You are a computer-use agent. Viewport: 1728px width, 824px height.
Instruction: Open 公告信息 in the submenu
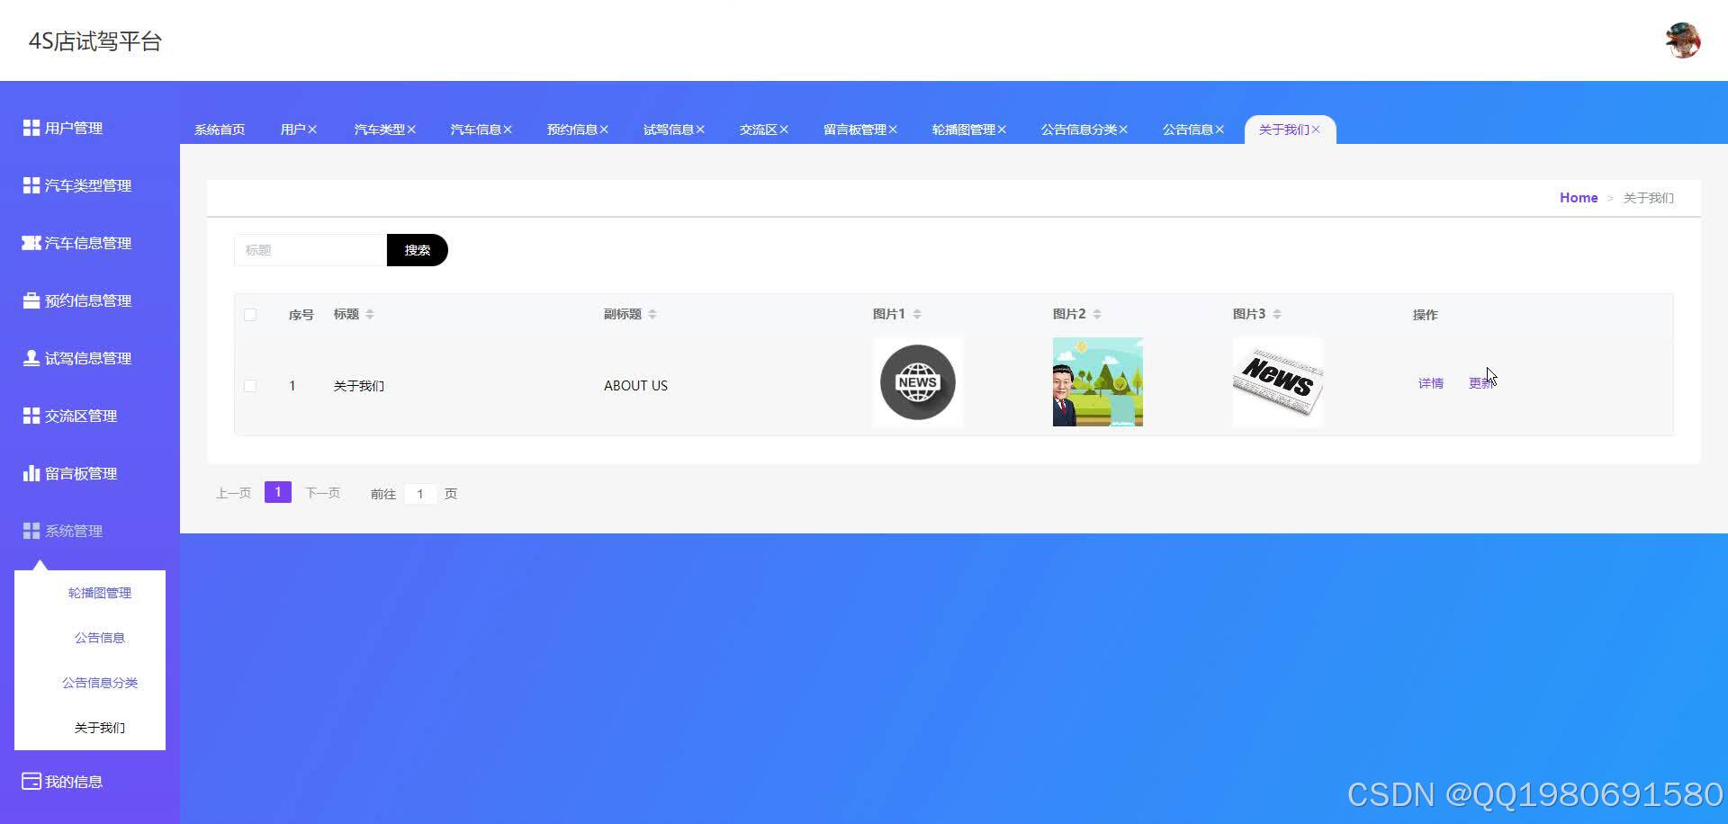click(100, 638)
